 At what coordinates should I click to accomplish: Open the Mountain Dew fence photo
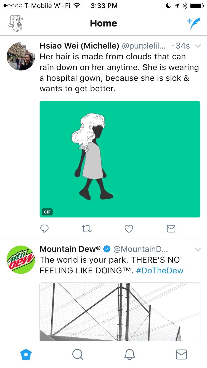tap(120, 311)
